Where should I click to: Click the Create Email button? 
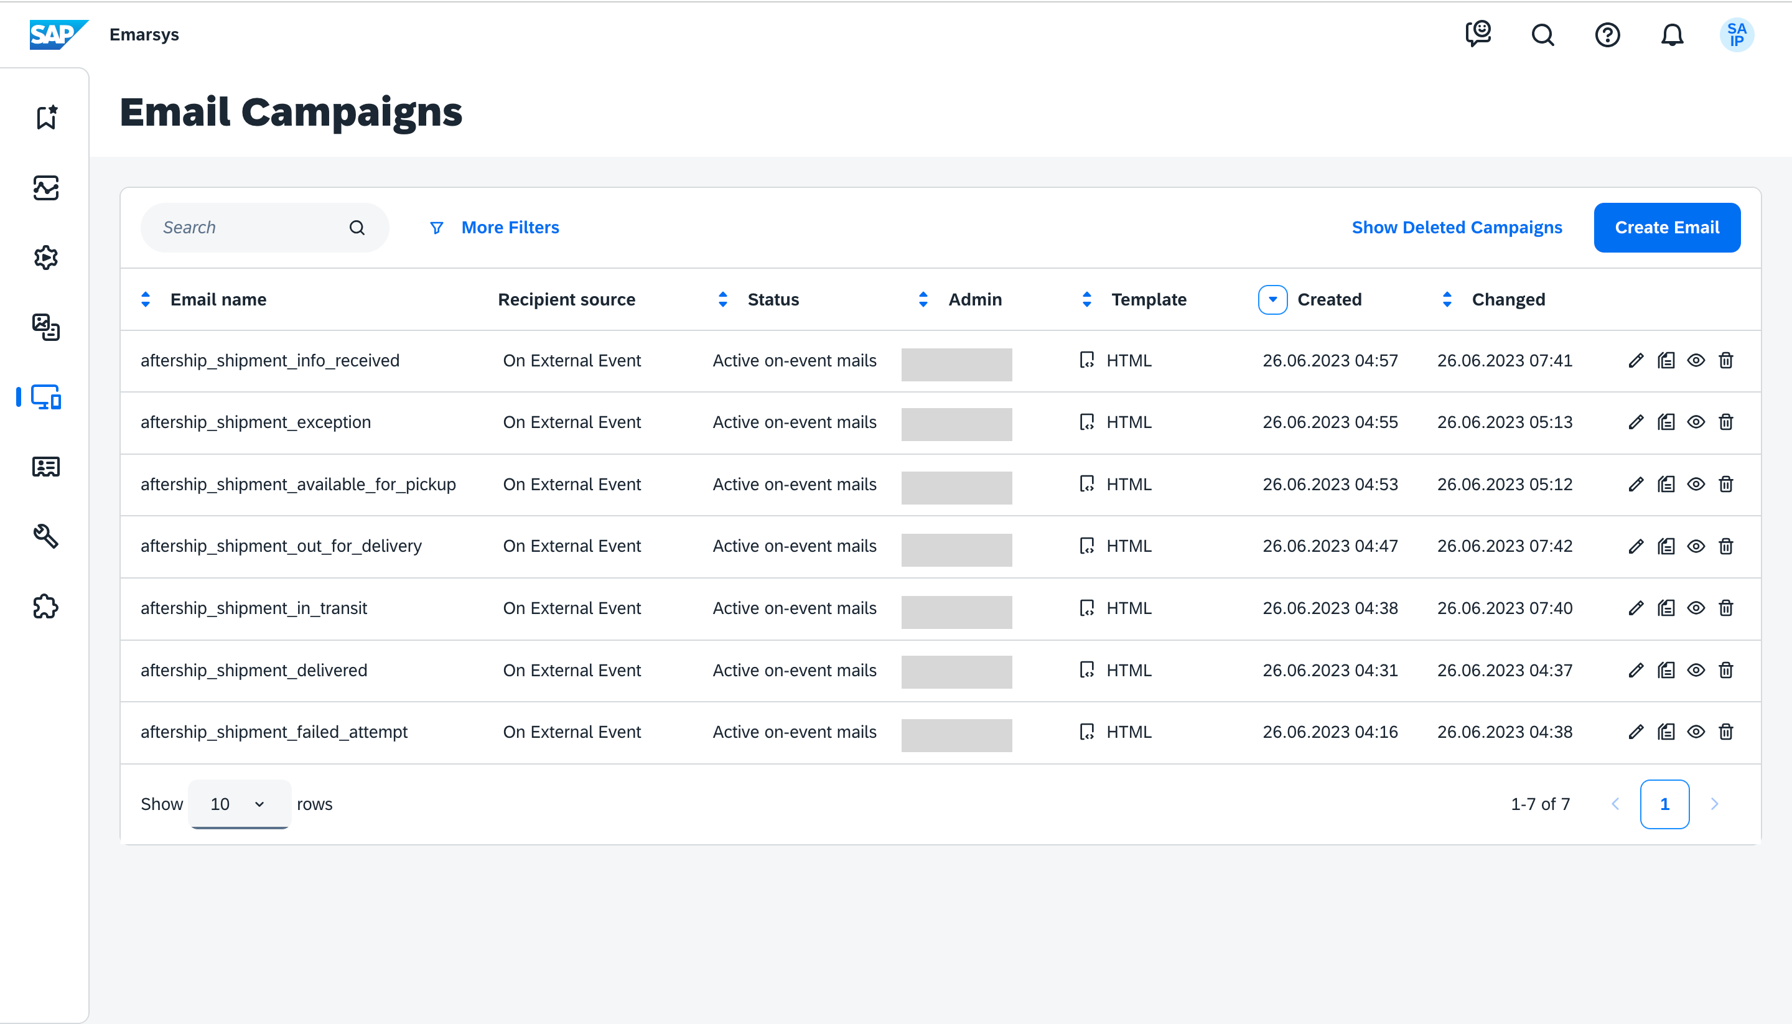pyautogui.click(x=1666, y=228)
